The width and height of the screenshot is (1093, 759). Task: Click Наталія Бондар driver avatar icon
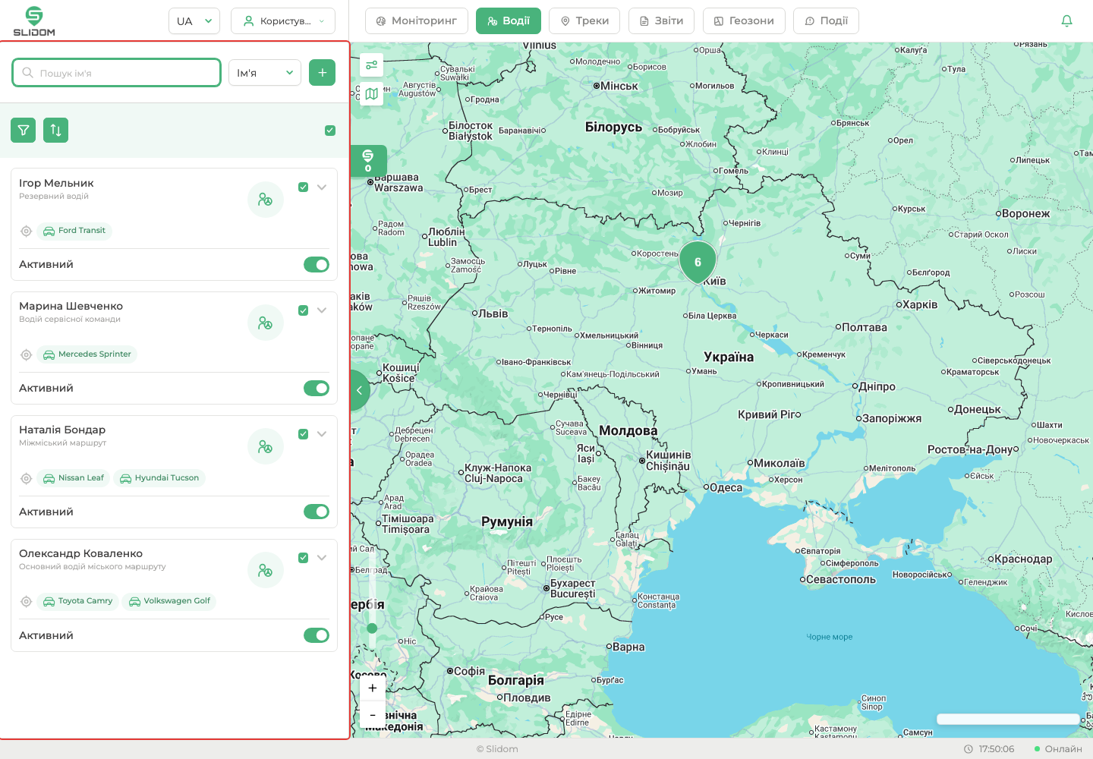(266, 446)
